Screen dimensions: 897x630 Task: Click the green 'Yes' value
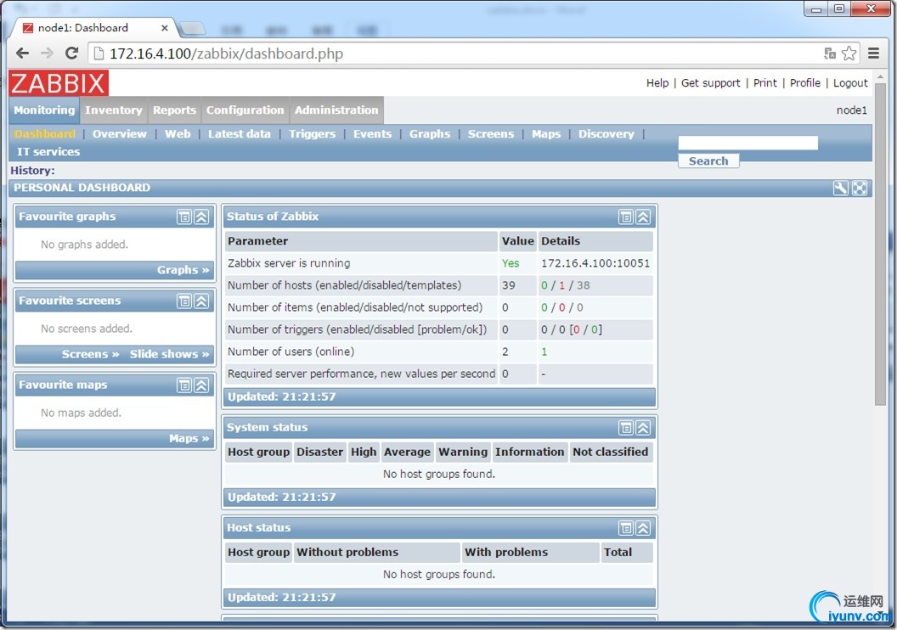[511, 263]
